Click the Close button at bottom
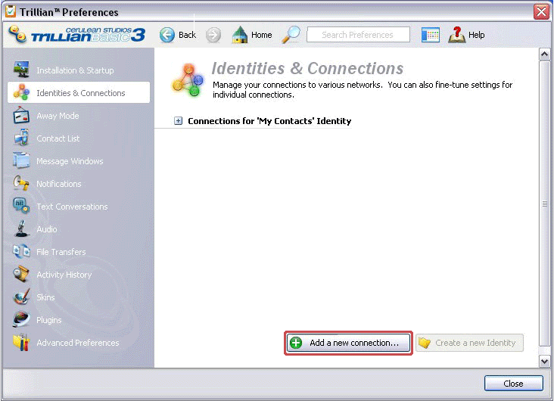Screen dimensions: 554x401 click(x=513, y=384)
